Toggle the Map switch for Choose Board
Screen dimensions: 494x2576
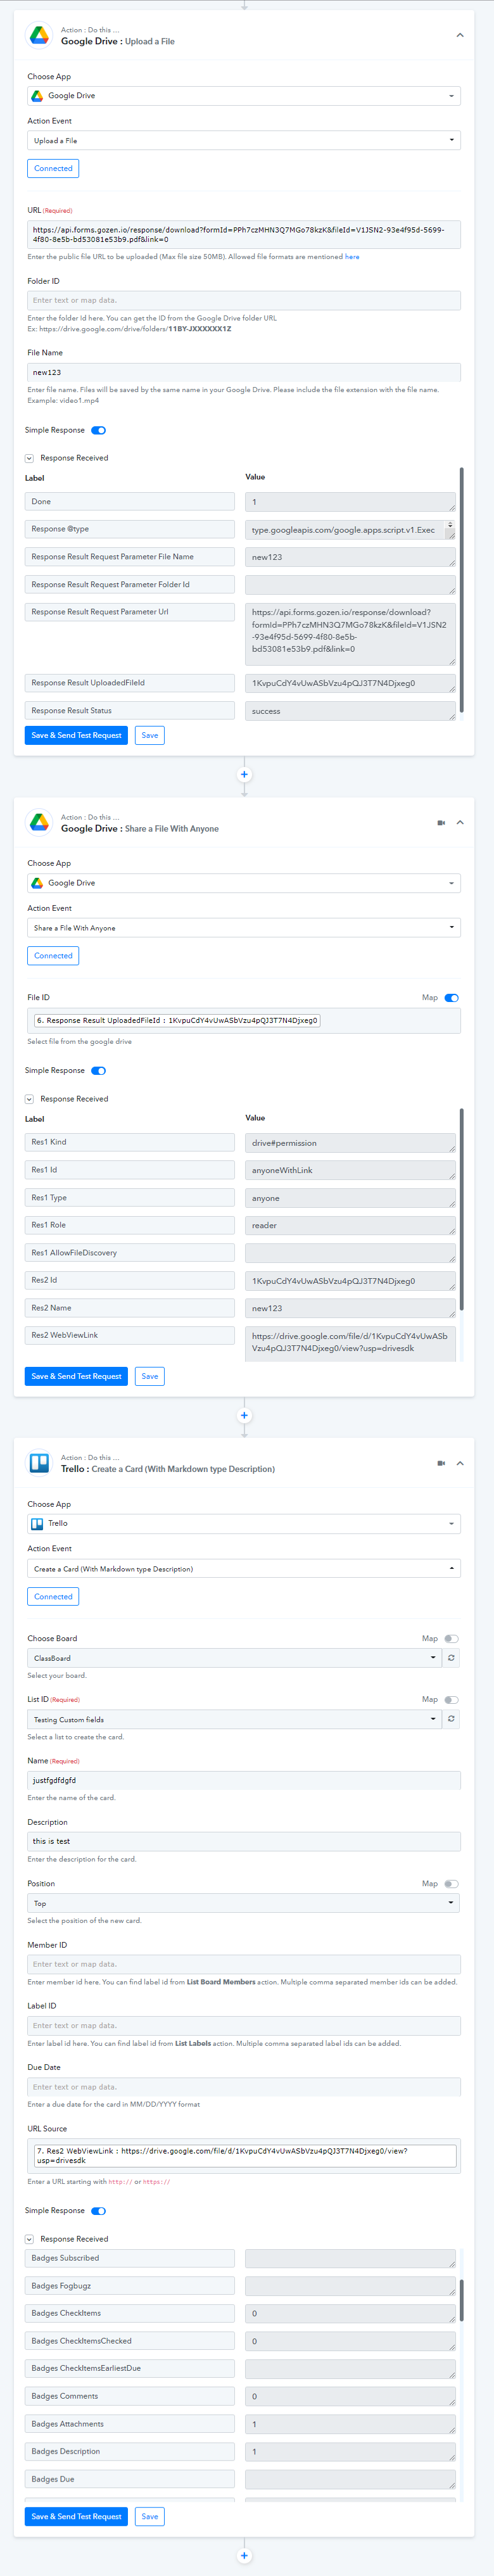(x=452, y=1639)
